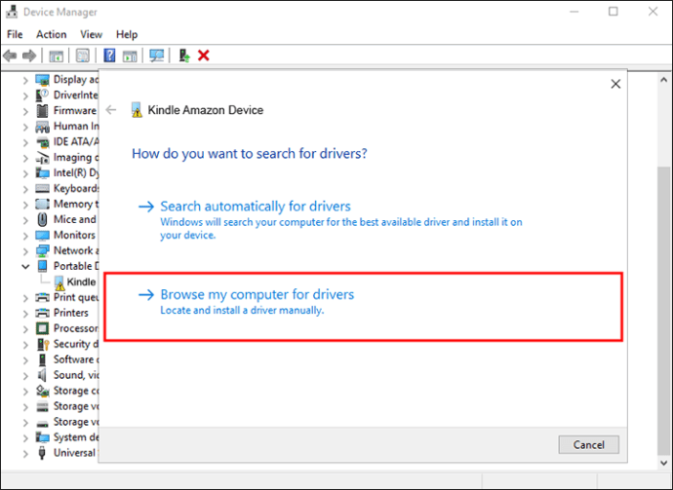Click the toolbar back arrow icon
This screenshot has width=673, height=490.
tap(10, 56)
